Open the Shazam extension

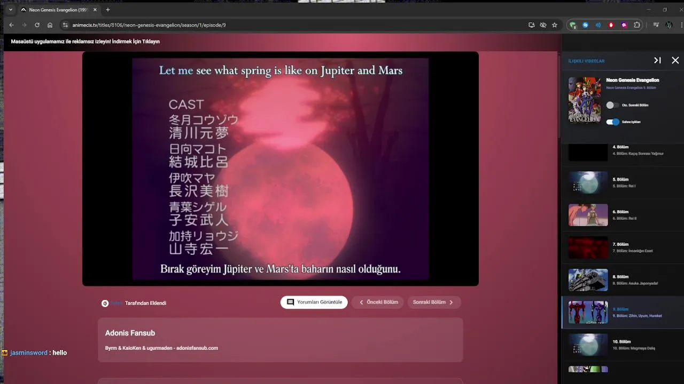point(586,25)
